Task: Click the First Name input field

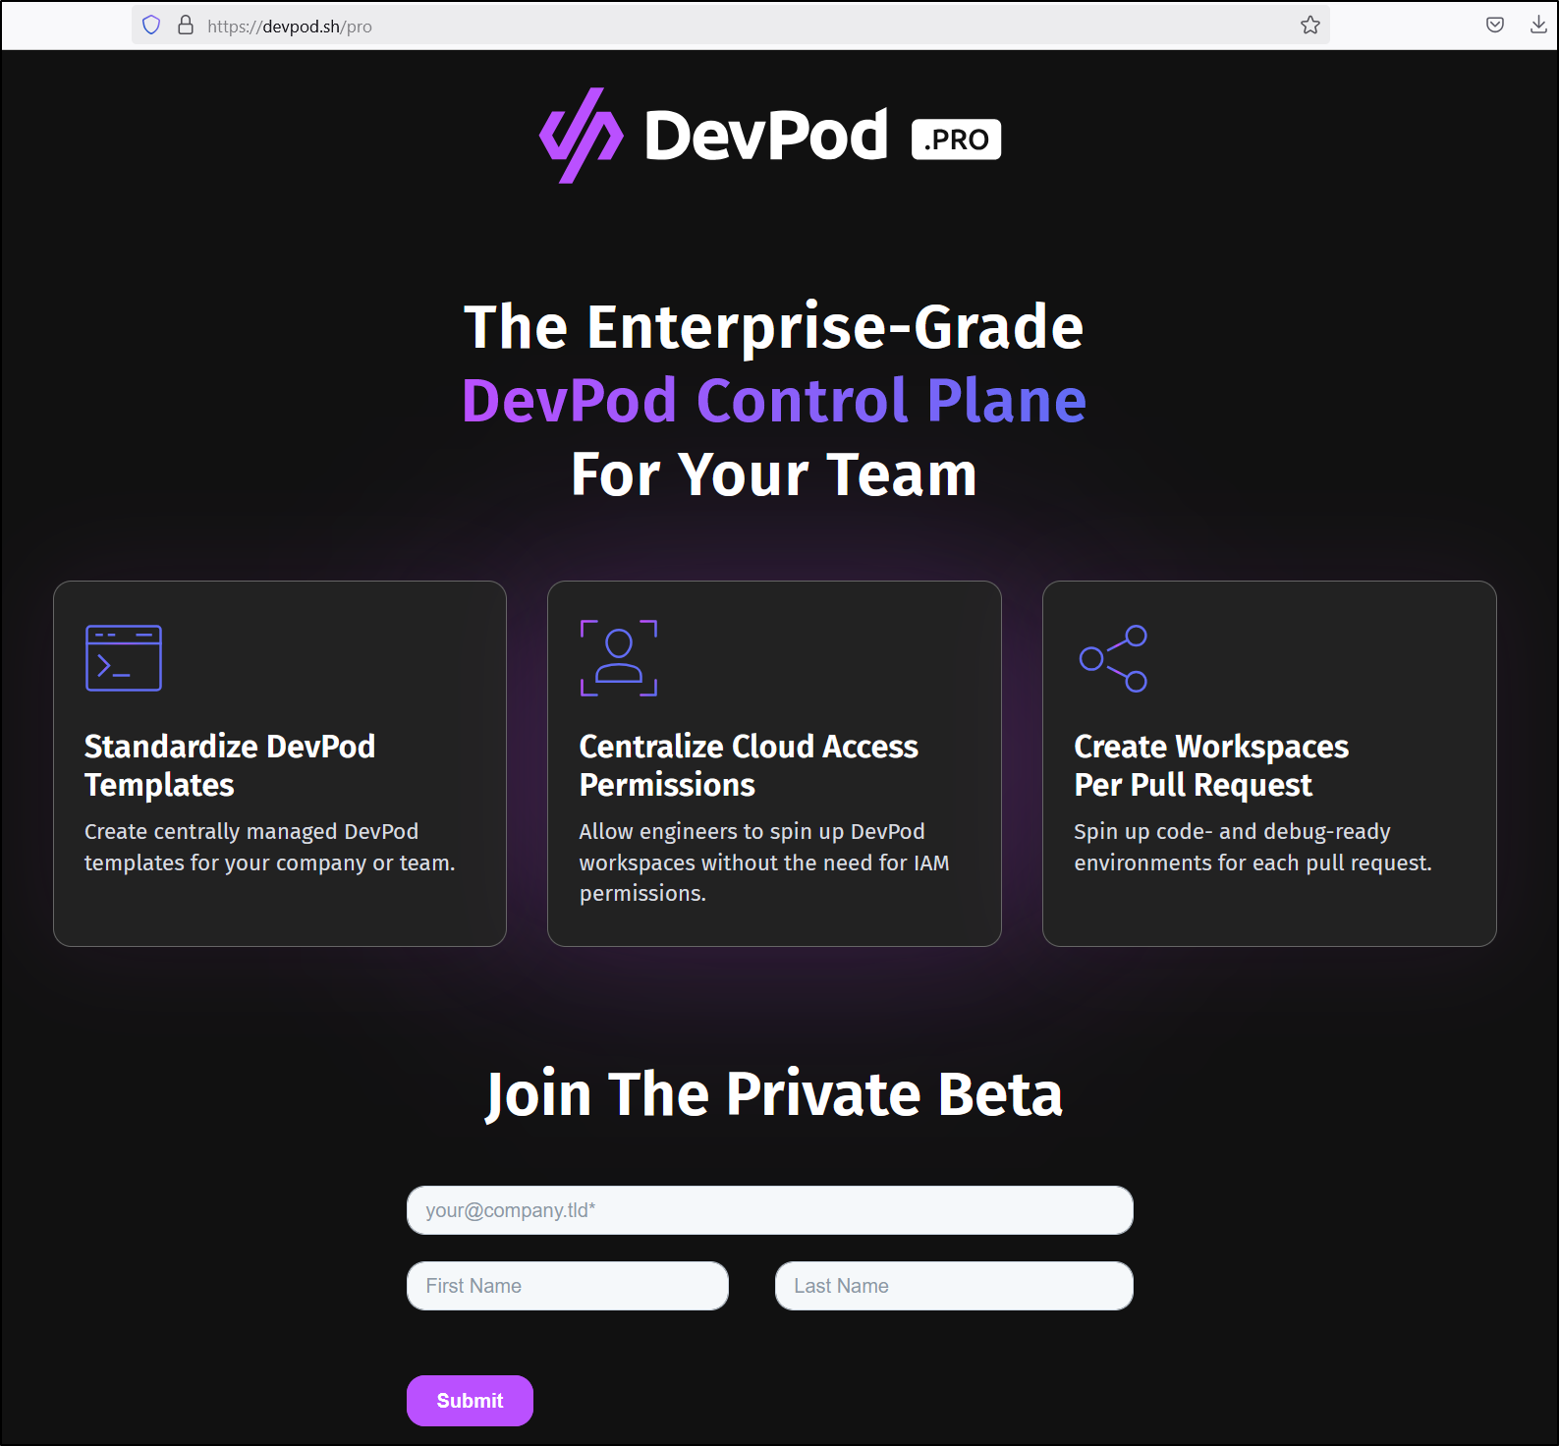Action: coord(568,1286)
